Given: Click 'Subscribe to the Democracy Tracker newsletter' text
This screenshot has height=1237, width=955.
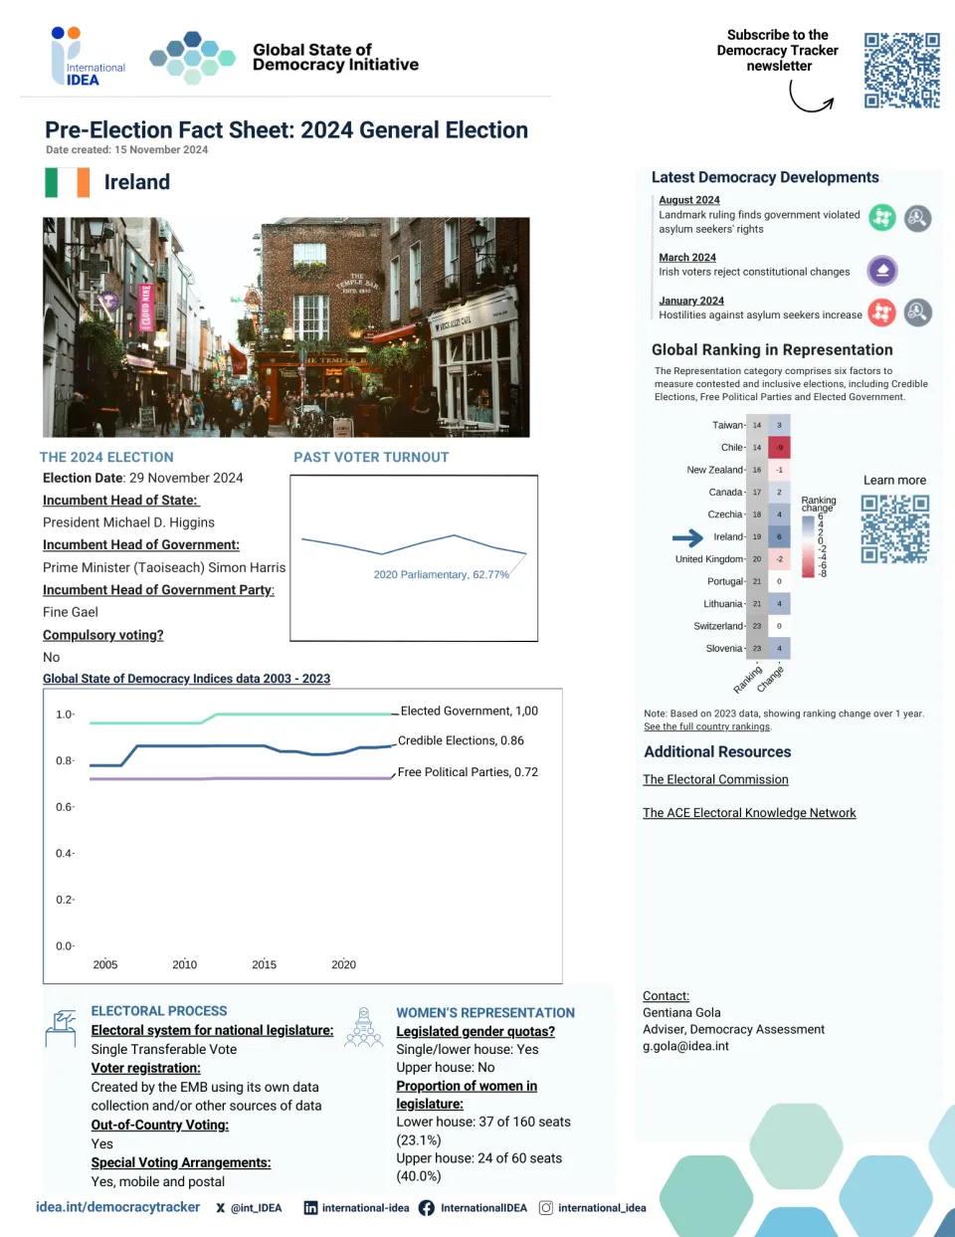Looking at the screenshot, I should point(778,51).
